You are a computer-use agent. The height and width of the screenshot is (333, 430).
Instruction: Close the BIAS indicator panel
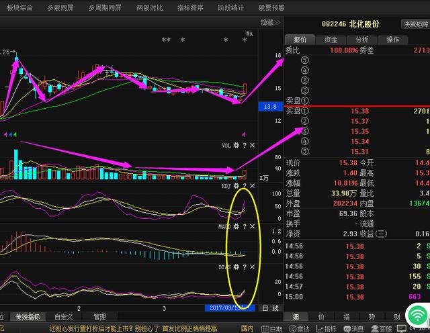[x=253, y=268]
